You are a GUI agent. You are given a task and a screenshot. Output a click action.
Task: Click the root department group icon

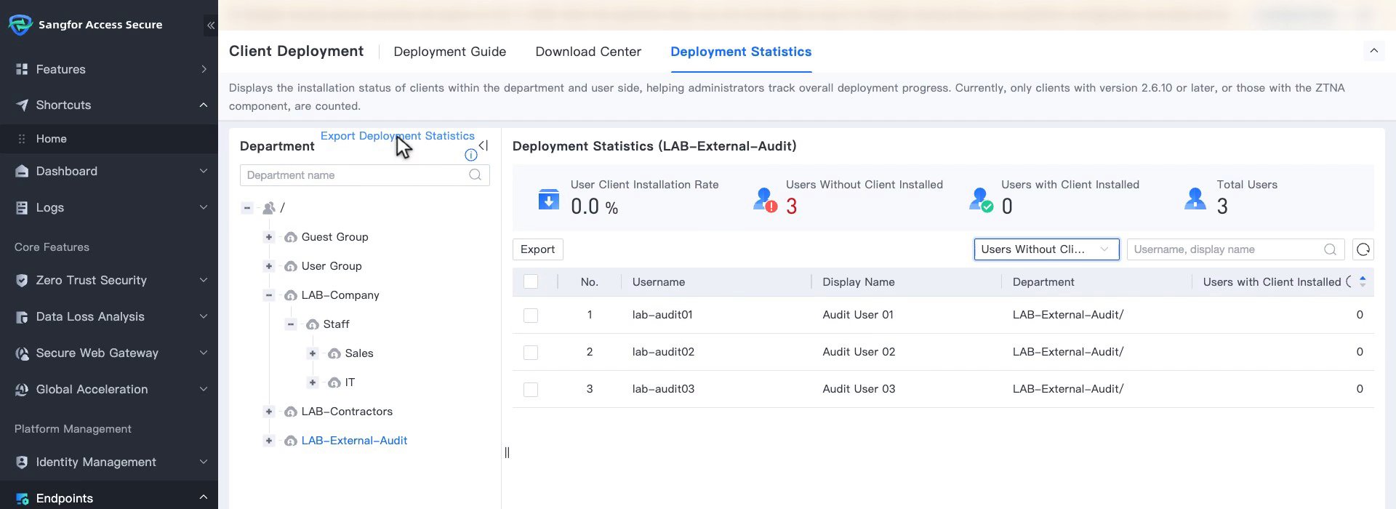[x=269, y=208]
